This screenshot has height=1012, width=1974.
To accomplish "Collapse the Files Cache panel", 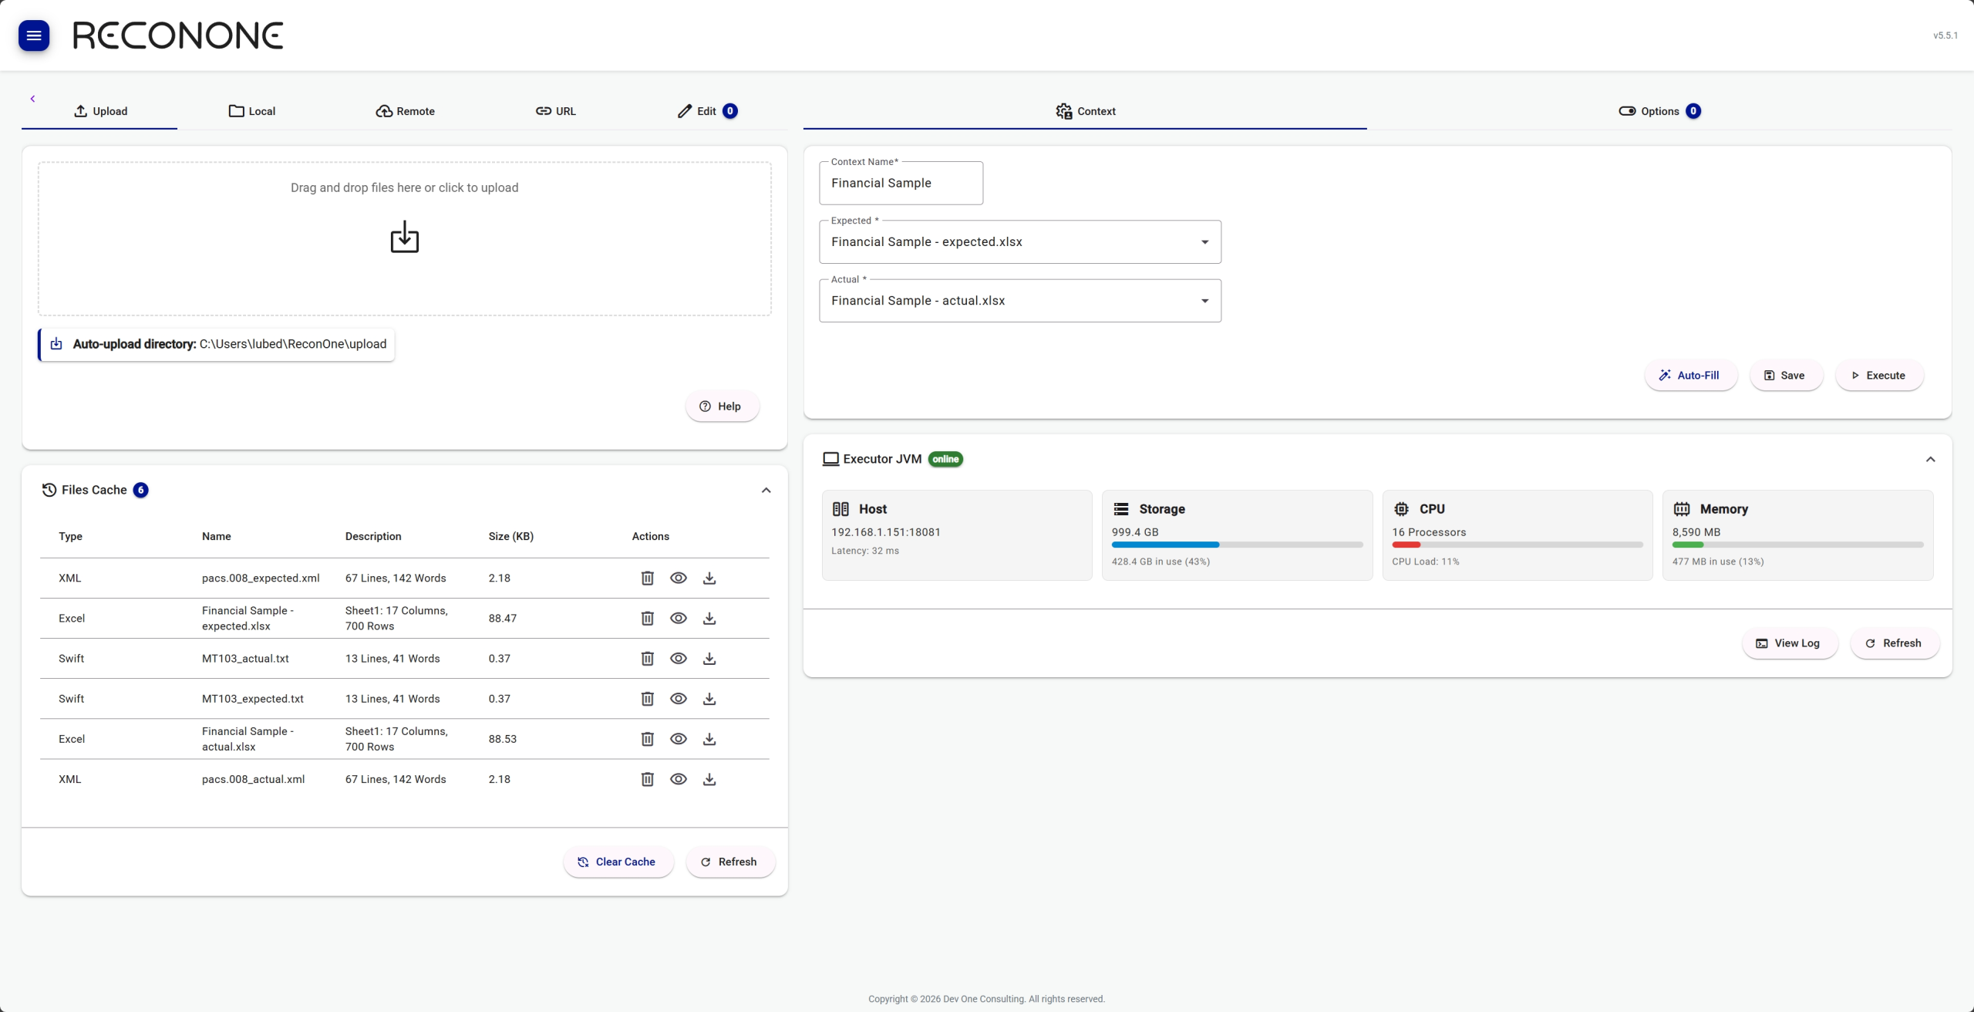I will [x=766, y=491].
